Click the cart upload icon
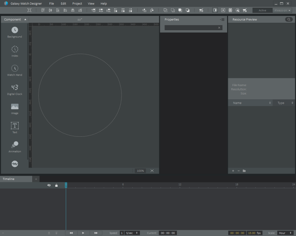This screenshot has height=236, width=296. click(x=245, y=10)
